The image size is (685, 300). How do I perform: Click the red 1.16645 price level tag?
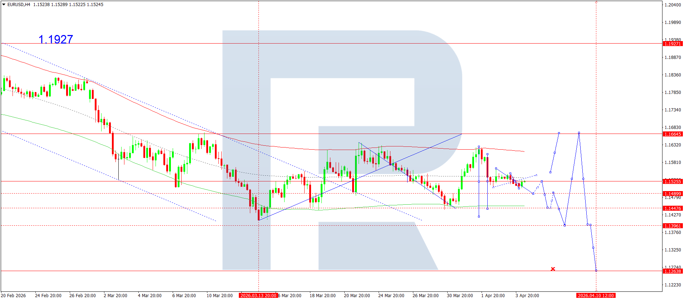pyautogui.click(x=672, y=134)
